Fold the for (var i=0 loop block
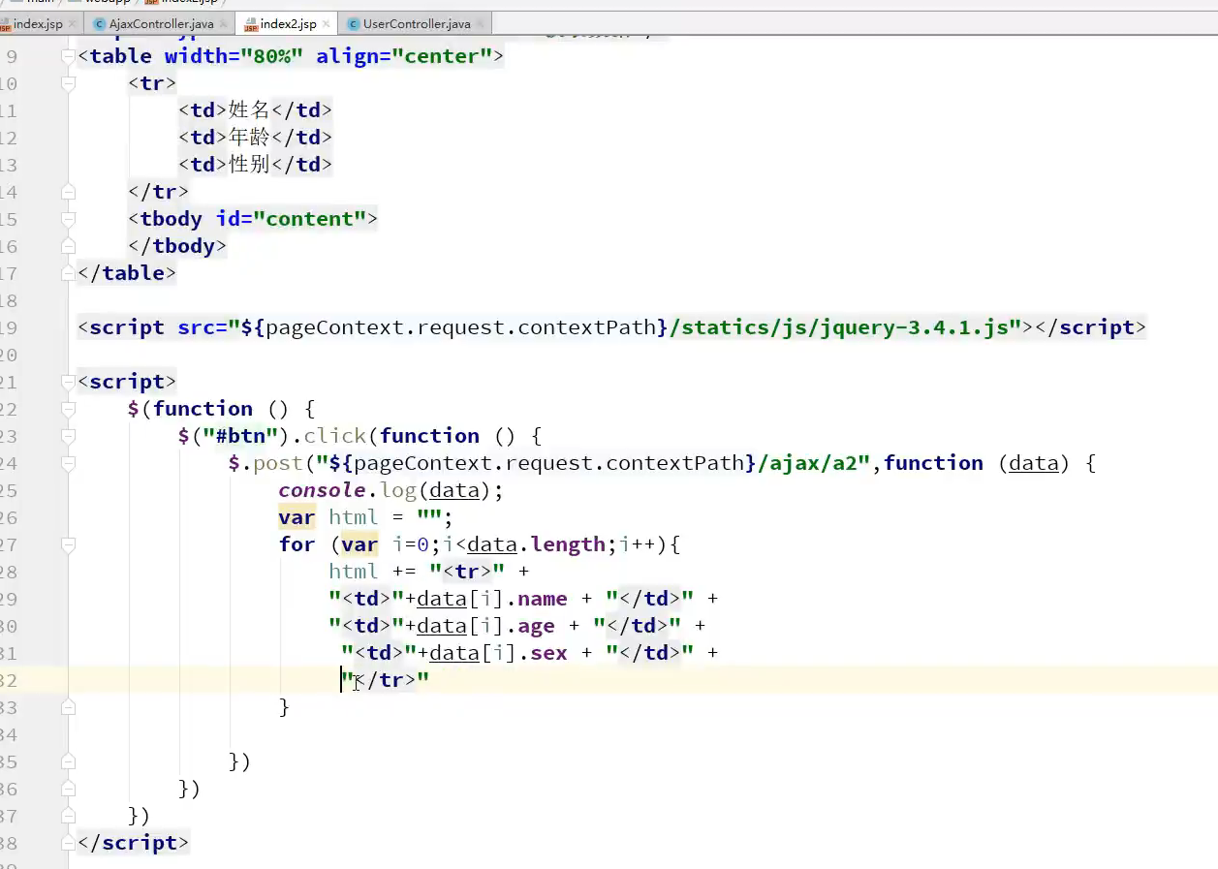The height and width of the screenshot is (869, 1218). pyautogui.click(x=68, y=544)
